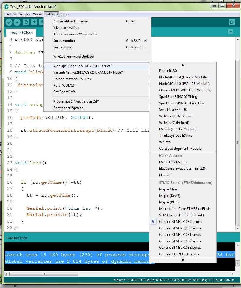Click the Open sketch toolbar icon

click(x=34, y=22)
